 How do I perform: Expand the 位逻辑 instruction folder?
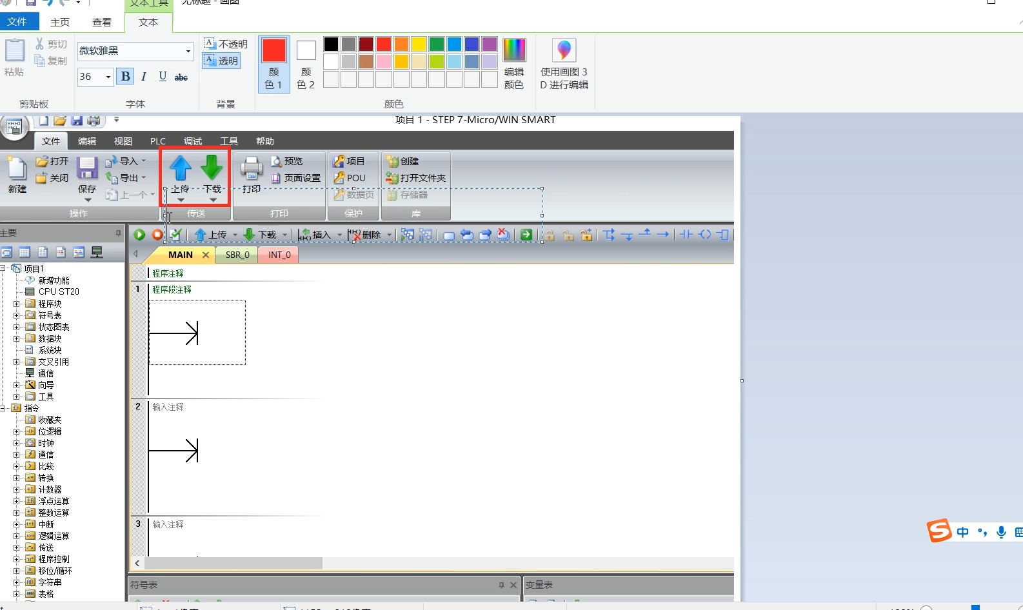(x=17, y=431)
